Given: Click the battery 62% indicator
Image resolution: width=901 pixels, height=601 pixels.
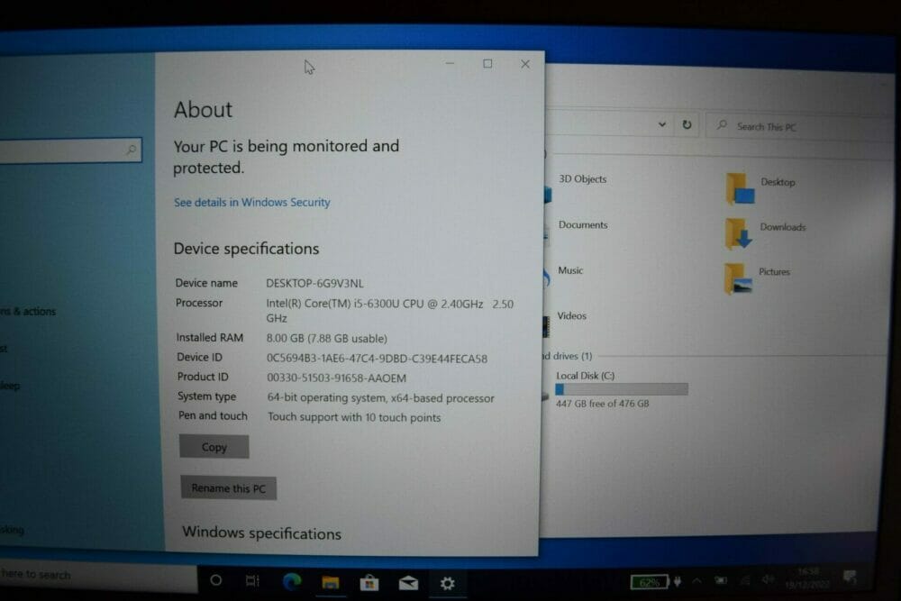Looking at the screenshot, I should [650, 583].
